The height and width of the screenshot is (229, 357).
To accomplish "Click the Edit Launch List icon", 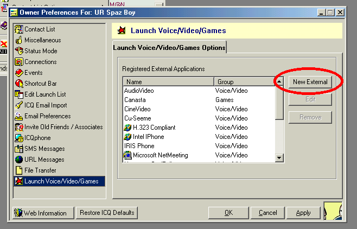I will 18,94.
